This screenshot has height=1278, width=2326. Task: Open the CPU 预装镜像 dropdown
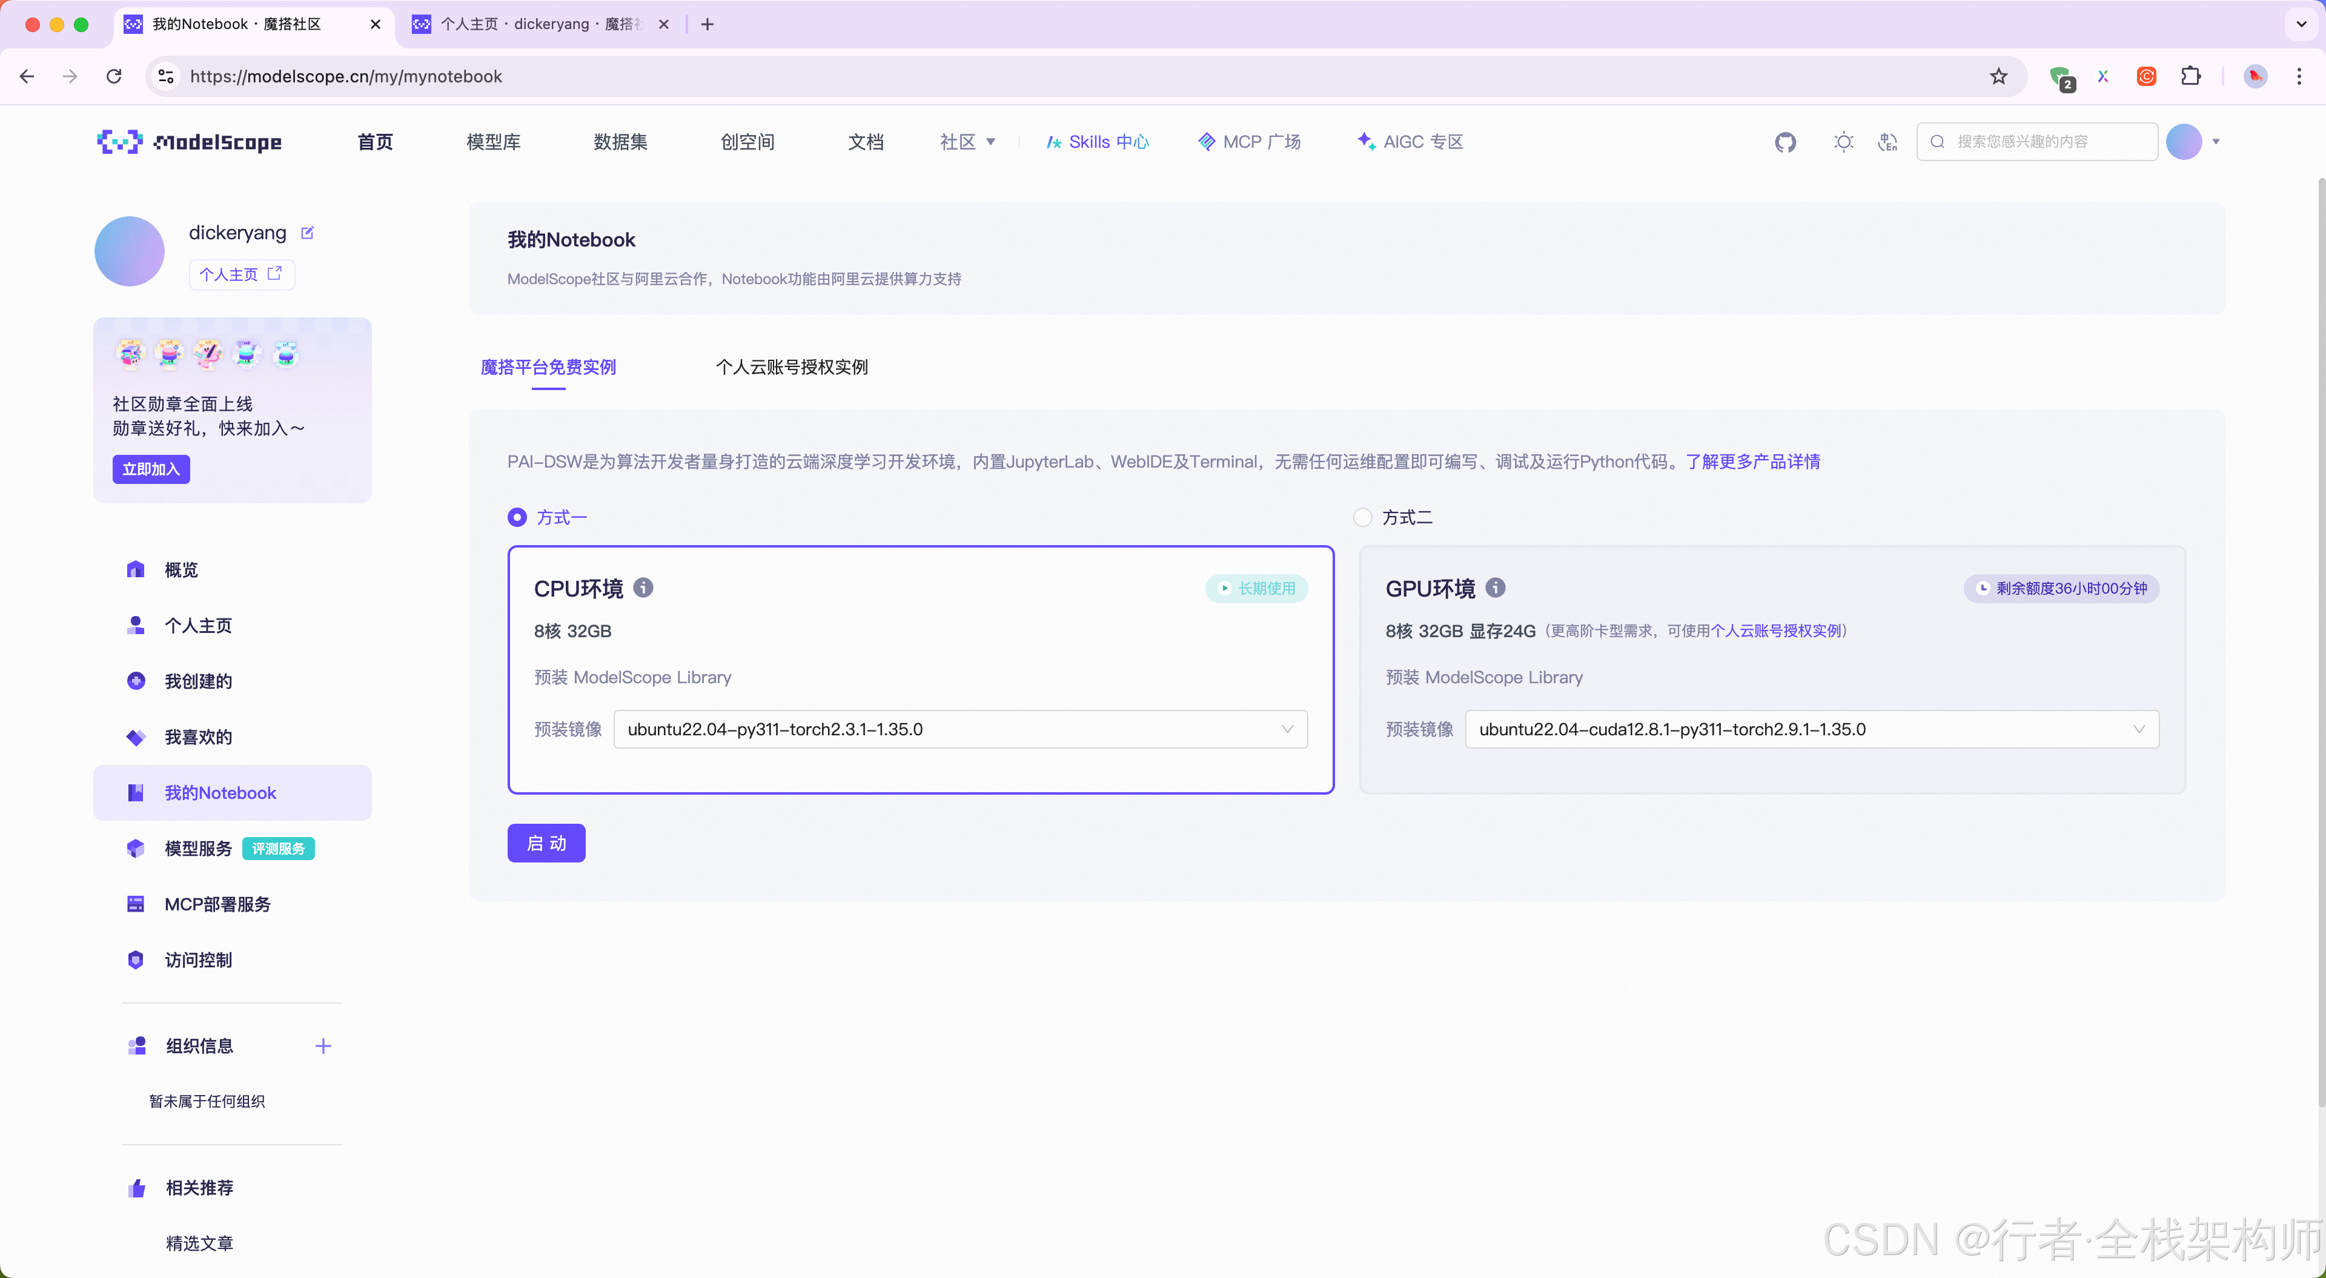[x=961, y=729]
